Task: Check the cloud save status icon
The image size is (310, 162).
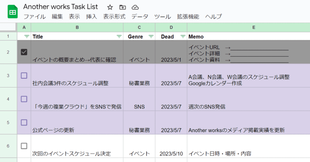Action: coord(135,7)
